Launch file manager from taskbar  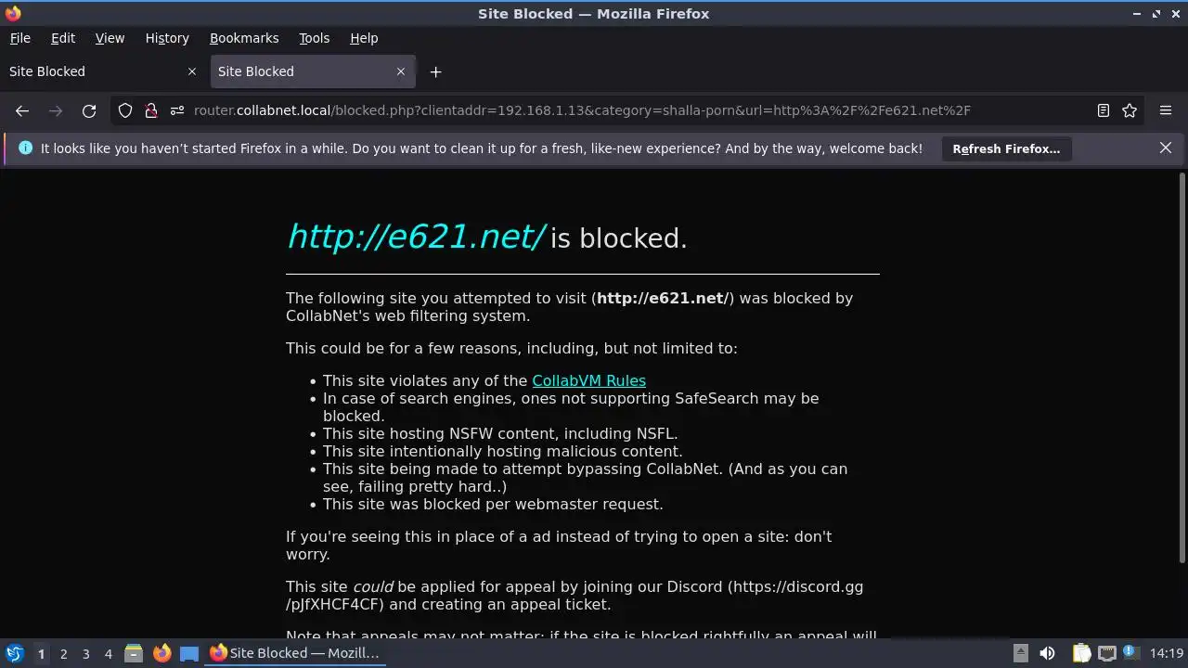(x=134, y=653)
